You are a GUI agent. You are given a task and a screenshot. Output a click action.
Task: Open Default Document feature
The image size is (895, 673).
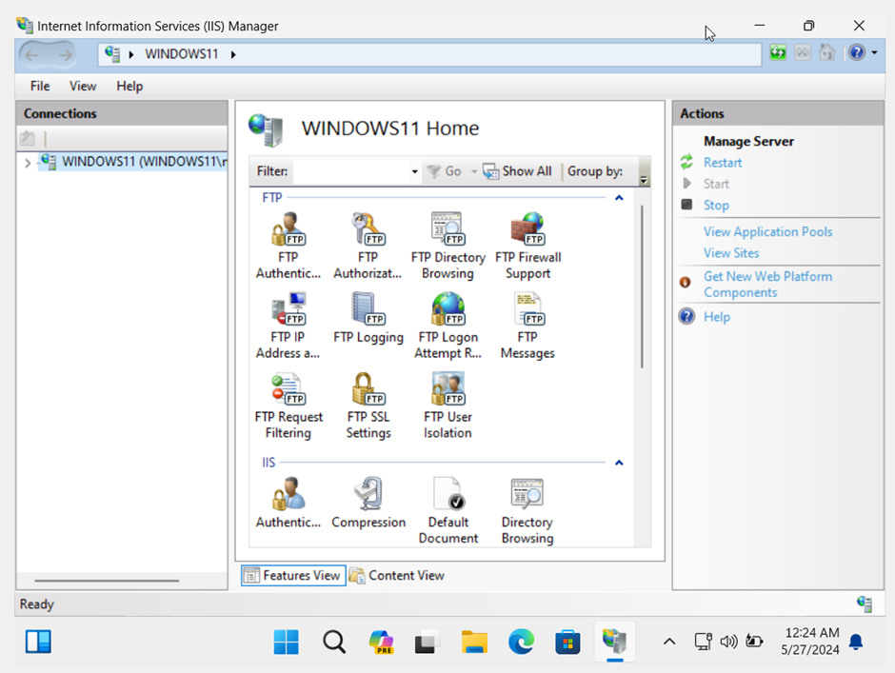(x=448, y=510)
